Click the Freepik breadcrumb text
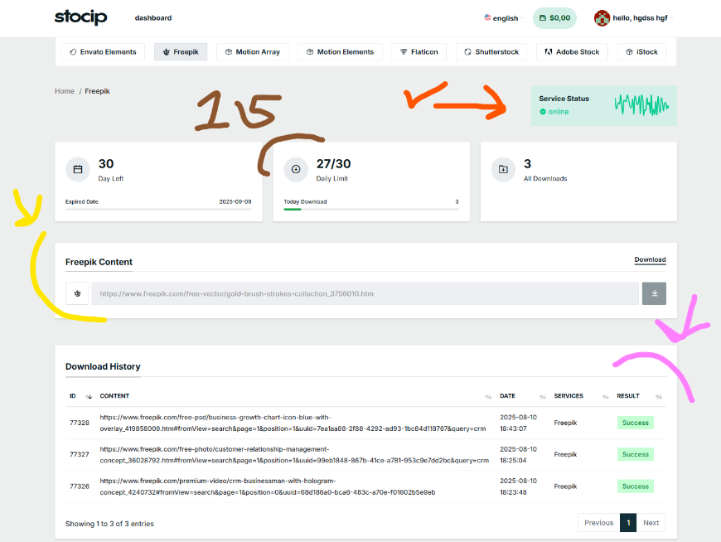Screen dimensions: 721x542 coord(97,91)
